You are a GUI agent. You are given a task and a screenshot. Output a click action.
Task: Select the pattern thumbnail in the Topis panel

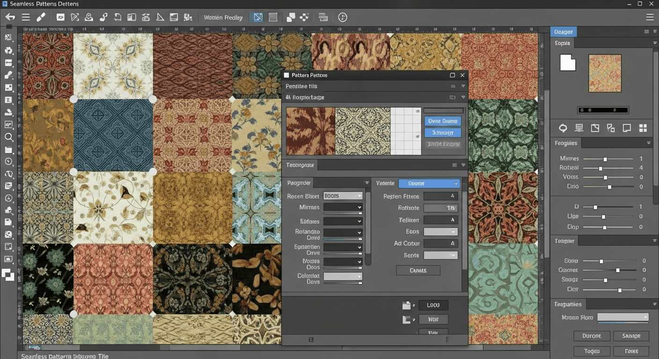pyautogui.click(x=604, y=73)
